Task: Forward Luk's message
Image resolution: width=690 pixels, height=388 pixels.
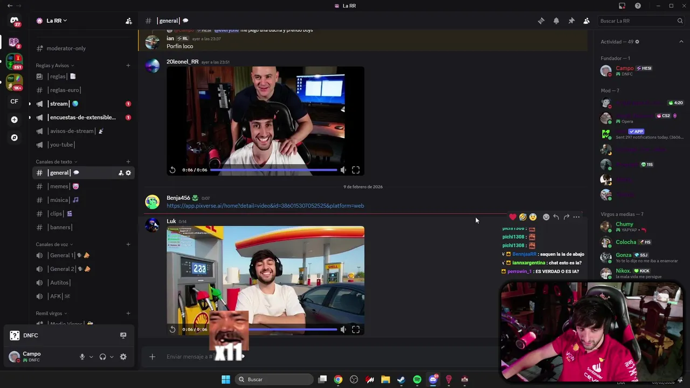Action: tap(566, 217)
